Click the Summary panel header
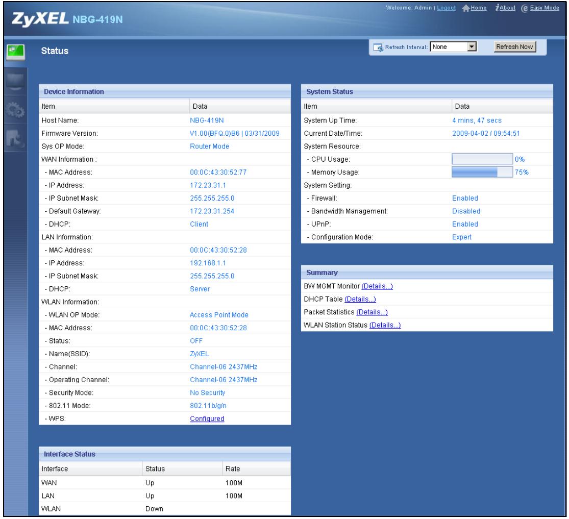Screen dimensions: 569x519 [427, 273]
